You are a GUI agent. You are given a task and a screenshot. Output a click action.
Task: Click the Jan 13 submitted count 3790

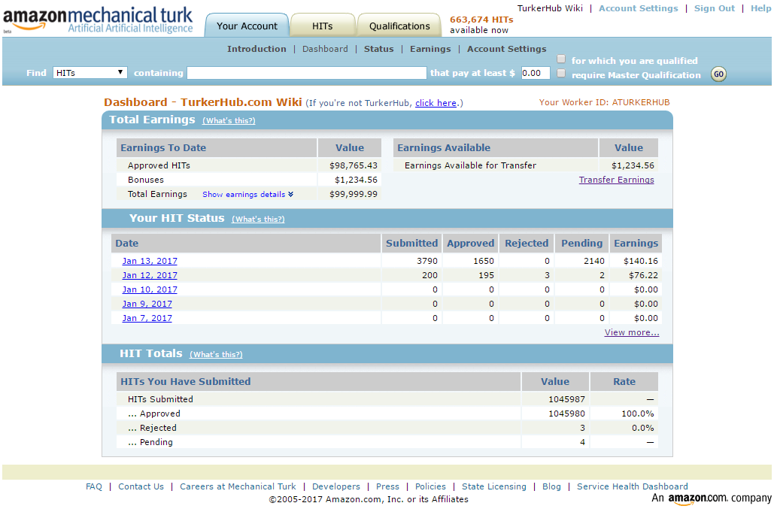click(427, 261)
